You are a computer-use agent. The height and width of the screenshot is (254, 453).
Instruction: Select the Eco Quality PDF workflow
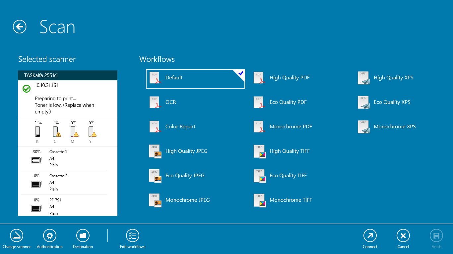point(288,102)
